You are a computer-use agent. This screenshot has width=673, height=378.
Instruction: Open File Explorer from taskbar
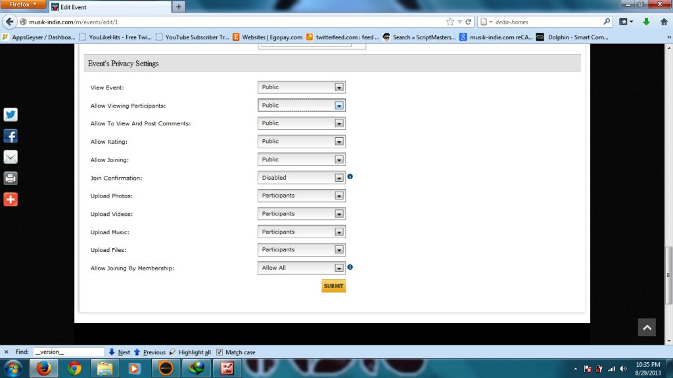point(104,368)
